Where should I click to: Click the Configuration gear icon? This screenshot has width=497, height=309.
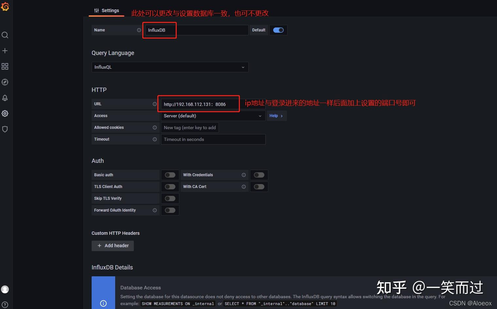5,113
